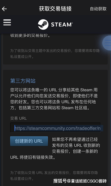Tap note about 交易主题 trade offers

55,54
